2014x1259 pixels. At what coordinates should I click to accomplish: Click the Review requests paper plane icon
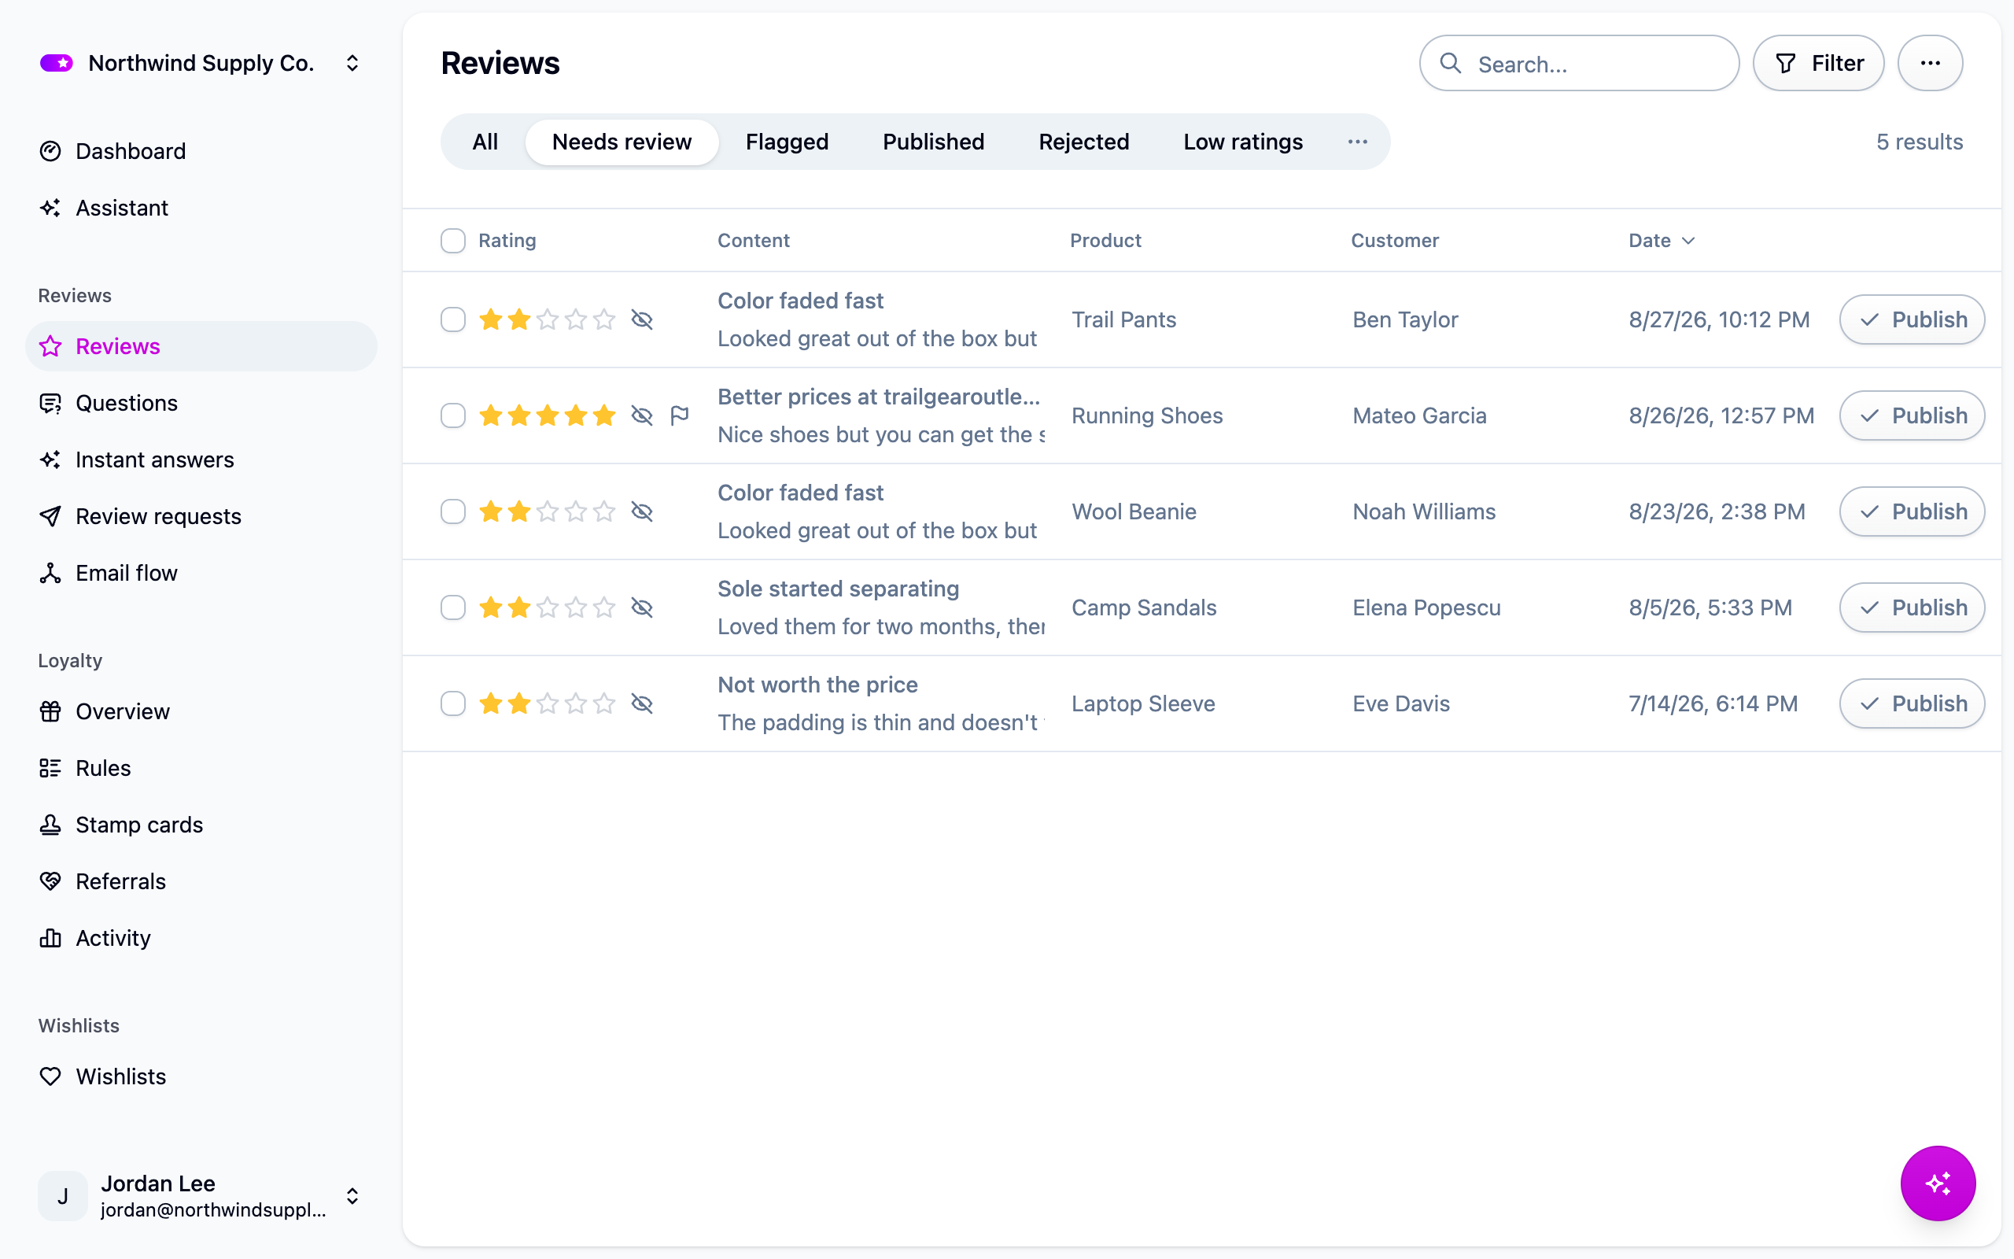pos(51,516)
